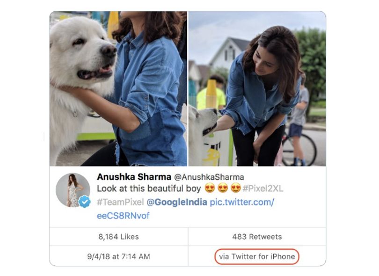
Task: Click the blue verified badge icon
Action: pyautogui.click(x=84, y=201)
